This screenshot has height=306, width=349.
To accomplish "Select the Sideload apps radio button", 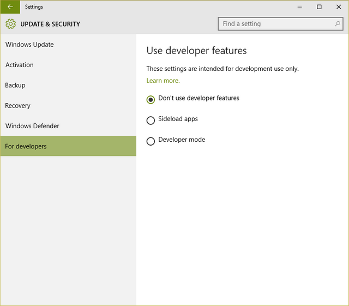I will [x=151, y=120].
